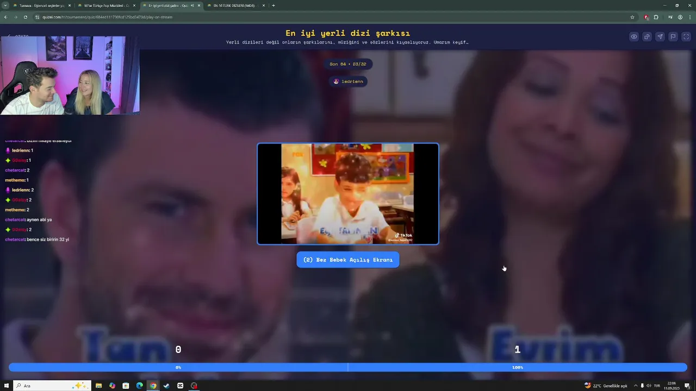The width and height of the screenshot is (696, 391).
Task: Close the EN İYİ TÜRK DİZİLERİ tab
Action: (264, 5)
